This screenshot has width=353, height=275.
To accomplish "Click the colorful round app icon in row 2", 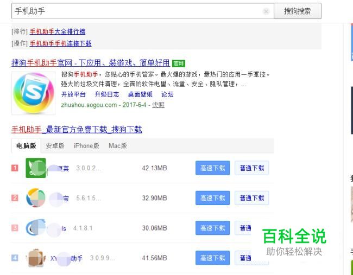I will coord(35,198).
